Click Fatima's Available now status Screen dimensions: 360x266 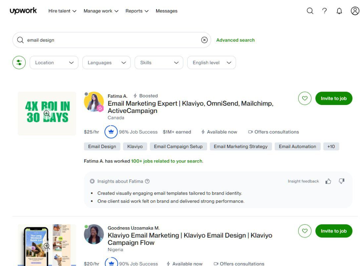click(x=219, y=132)
